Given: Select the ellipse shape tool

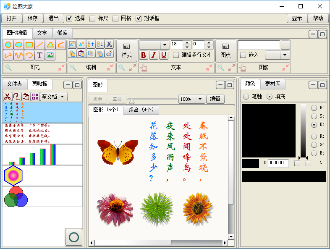Looking at the screenshot, I should [19, 45].
